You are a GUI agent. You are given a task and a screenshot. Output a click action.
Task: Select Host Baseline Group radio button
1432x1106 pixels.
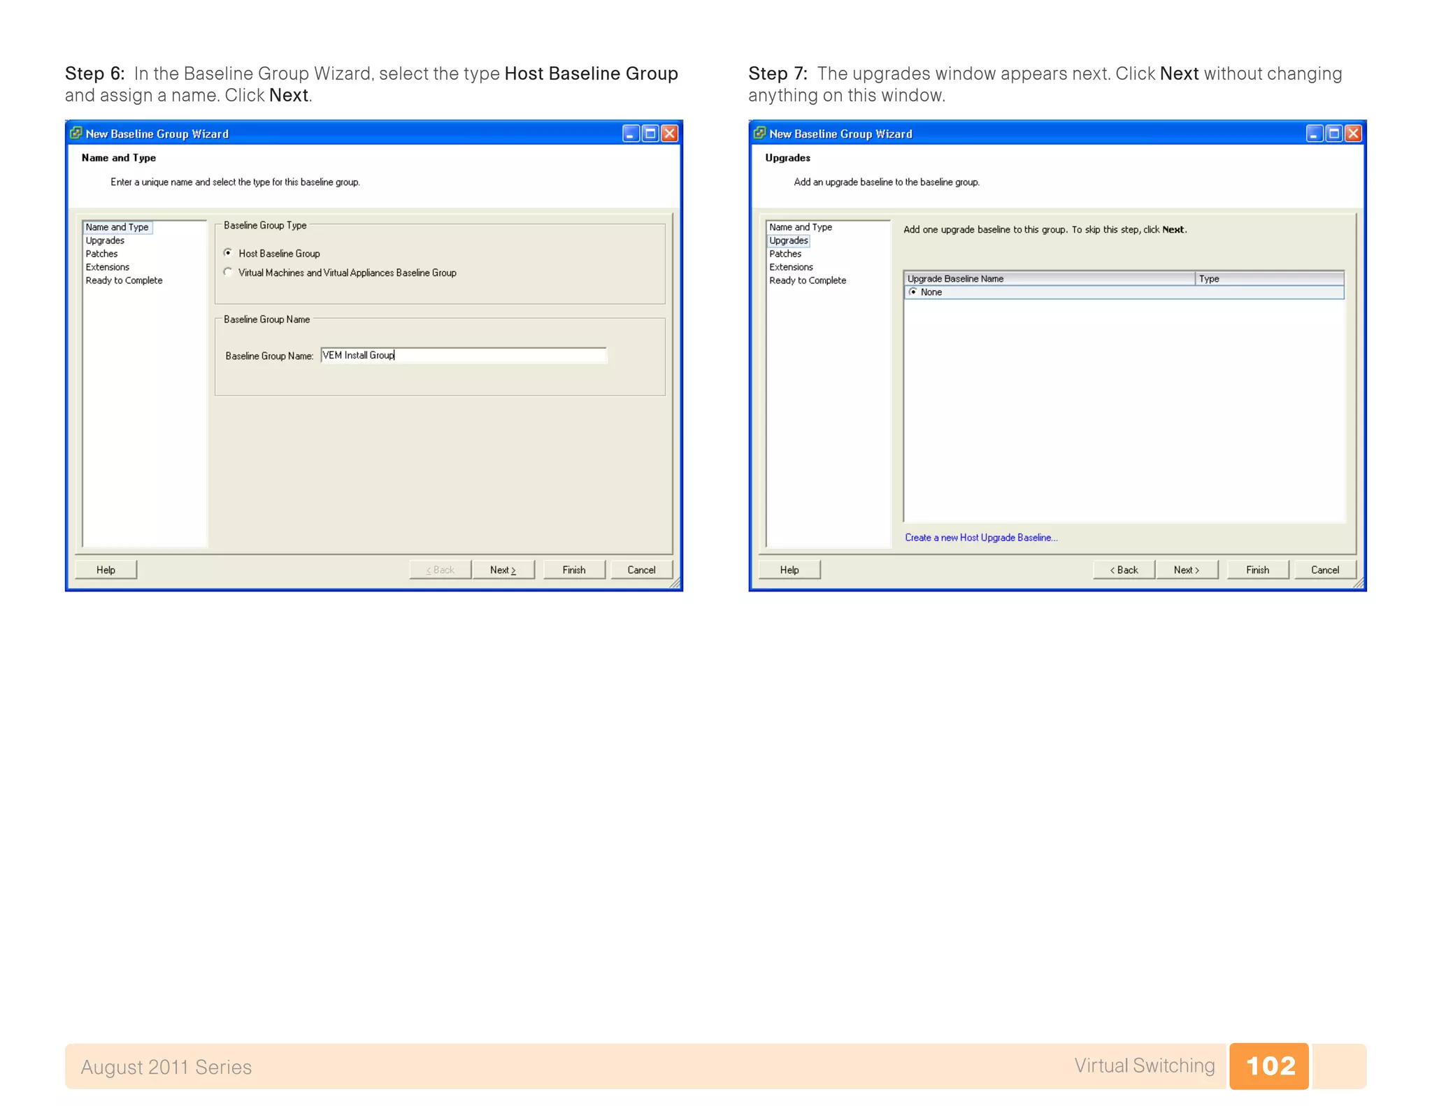tap(228, 253)
